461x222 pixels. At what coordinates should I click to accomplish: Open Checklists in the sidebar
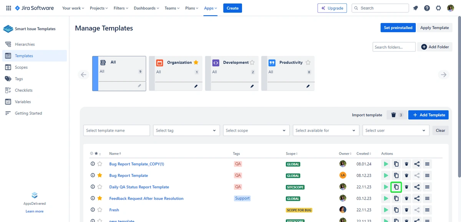(35, 90)
